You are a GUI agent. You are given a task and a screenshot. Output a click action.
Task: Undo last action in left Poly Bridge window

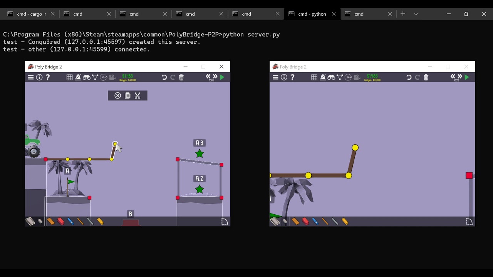tap(164, 77)
